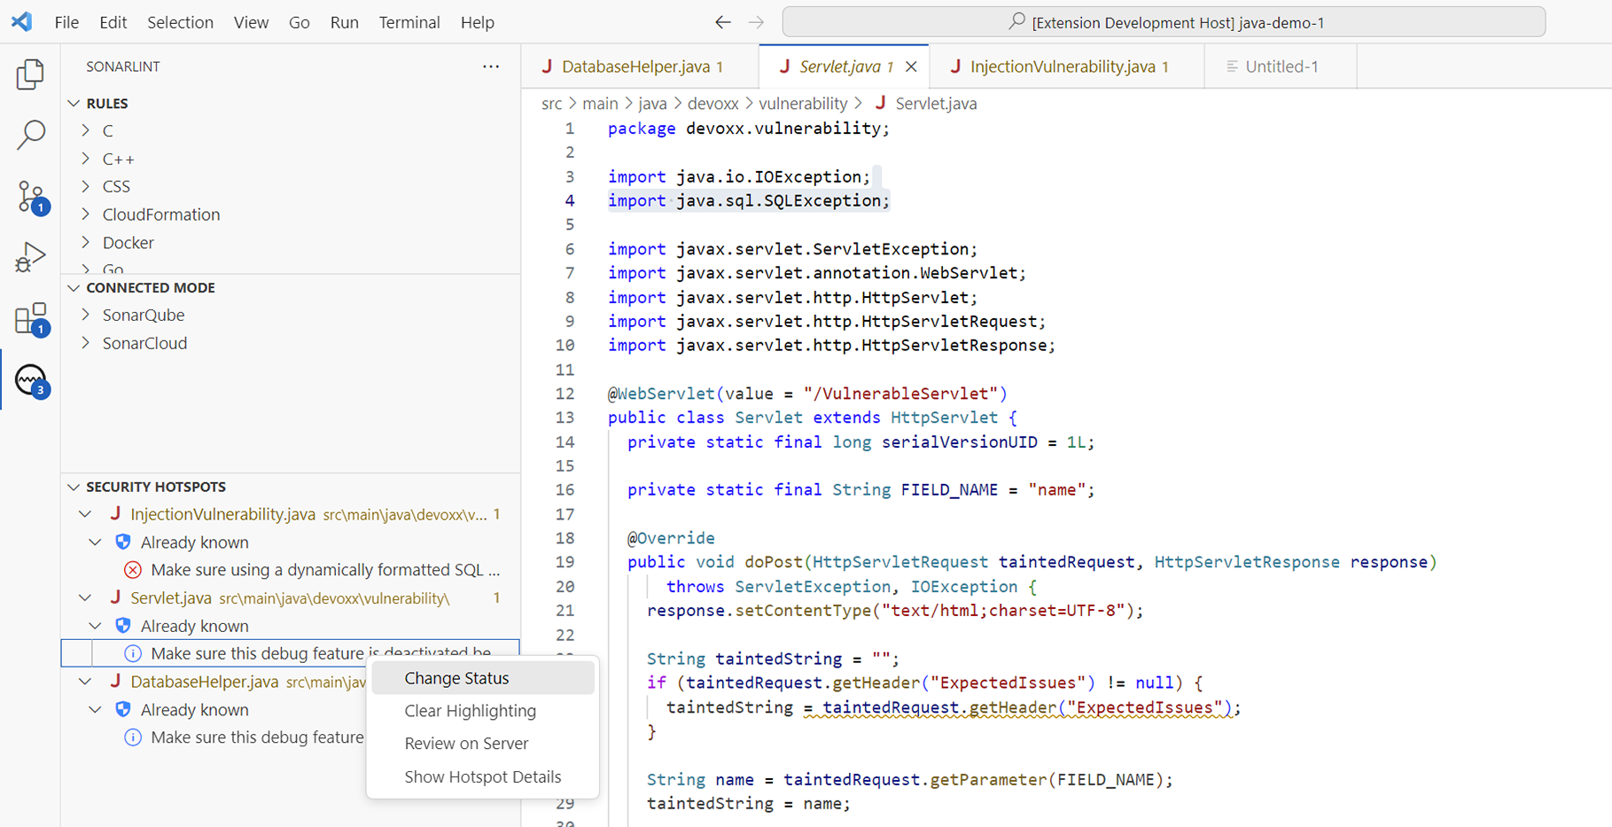This screenshot has width=1612, height=827.
Task: Close the Servlet.java tab
Action: [x=911, y=66]
